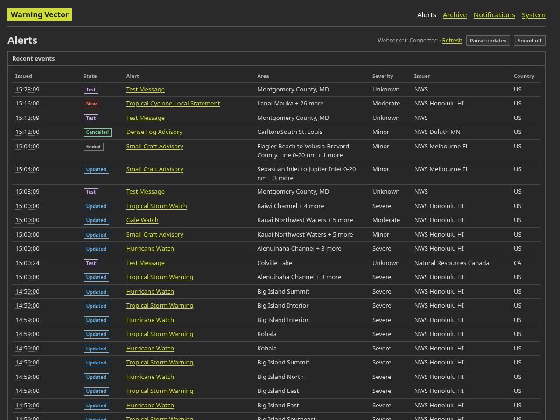Open the 15:03:09 Test Message alert
560x420 pixels.
[146, 192]
